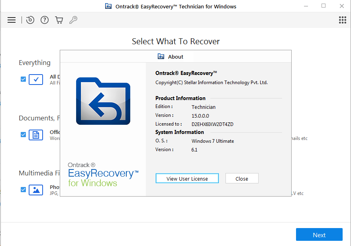Click the key activation icon
Image resolution: width=351 pixels, height=246 pixels.
[x=73, y=20]
